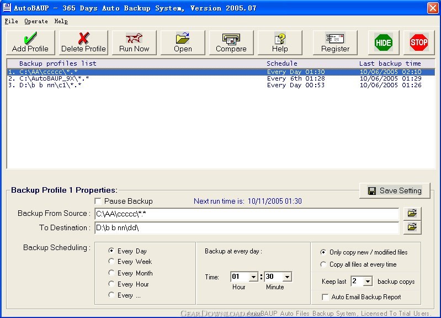
Task: Start backup with Run Now button
Action: pyautogui.click(x=134, y=43)
